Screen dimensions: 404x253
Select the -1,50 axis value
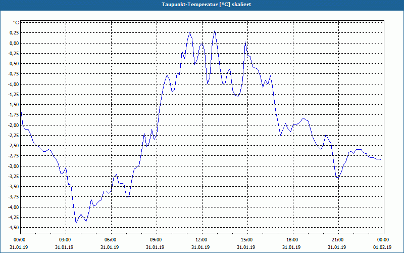(14, 105)
